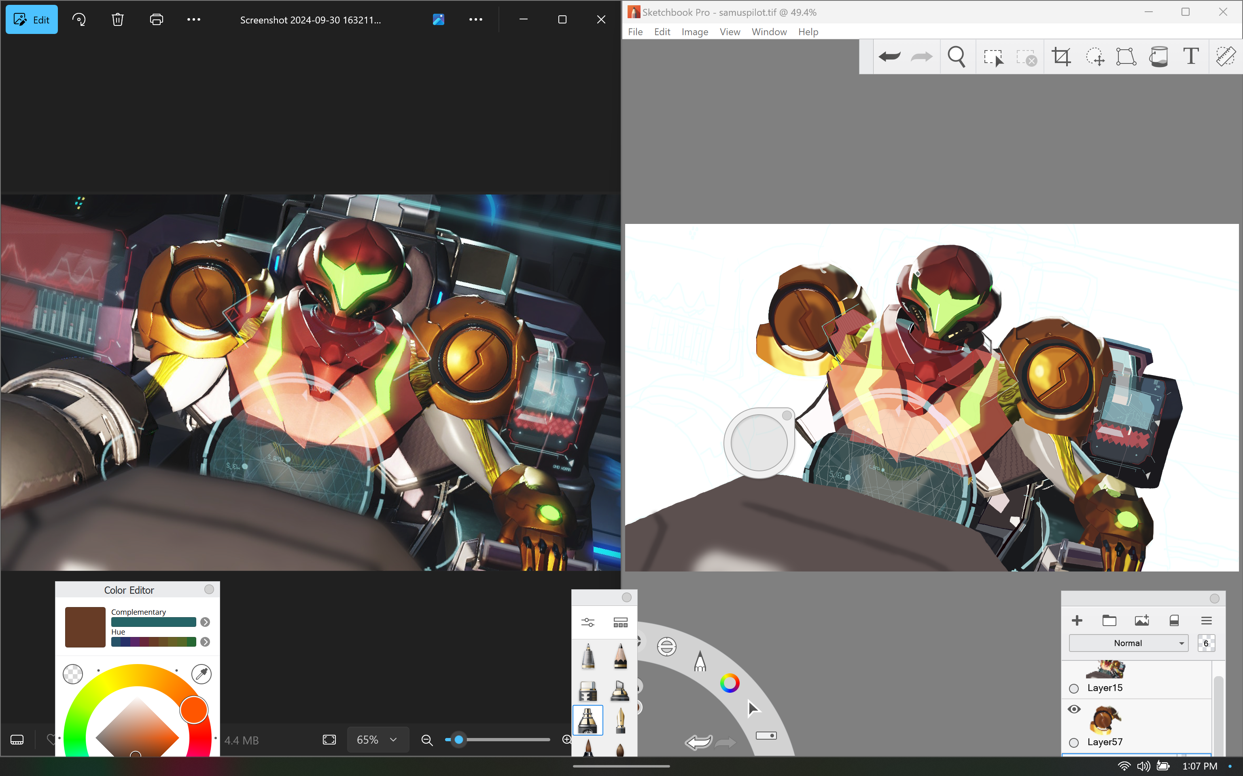Add a layer group folder
Image resolution: width=1243 pixels, height=776 pixels.
[1109, 620]
